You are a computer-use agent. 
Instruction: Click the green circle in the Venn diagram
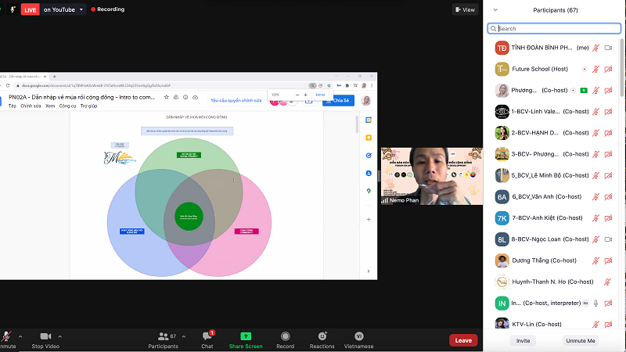[x=185, y=216]
